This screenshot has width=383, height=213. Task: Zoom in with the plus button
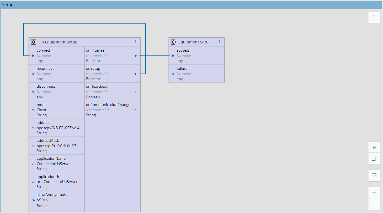click(x=374, y=193)
